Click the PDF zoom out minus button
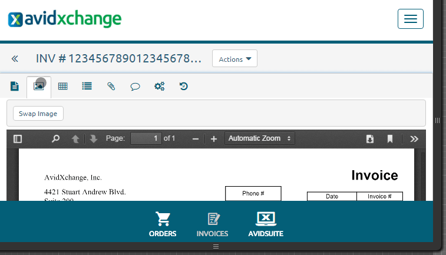Image resolution: width=446 pixels, height=255 pixels. pos(196,139)
